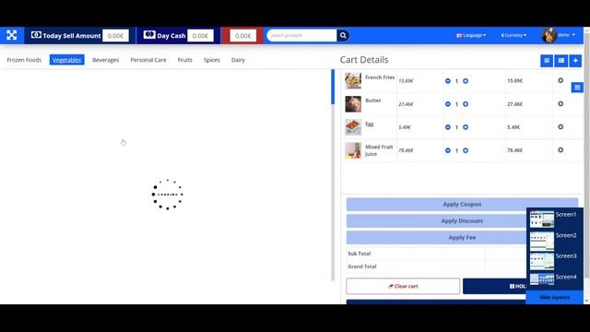Click the plus icon in Cart Details header
Image resolution: width=590 pixels, height=332 pixels.
click(x=575, y=61)
